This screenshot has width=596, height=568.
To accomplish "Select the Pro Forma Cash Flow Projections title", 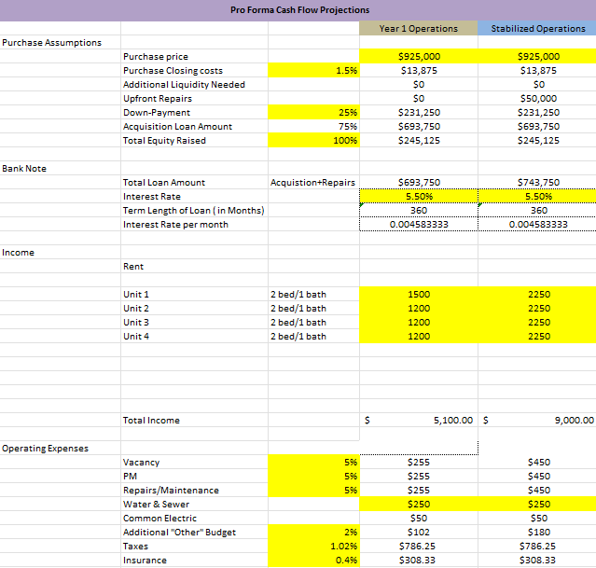I will (299, 10).
